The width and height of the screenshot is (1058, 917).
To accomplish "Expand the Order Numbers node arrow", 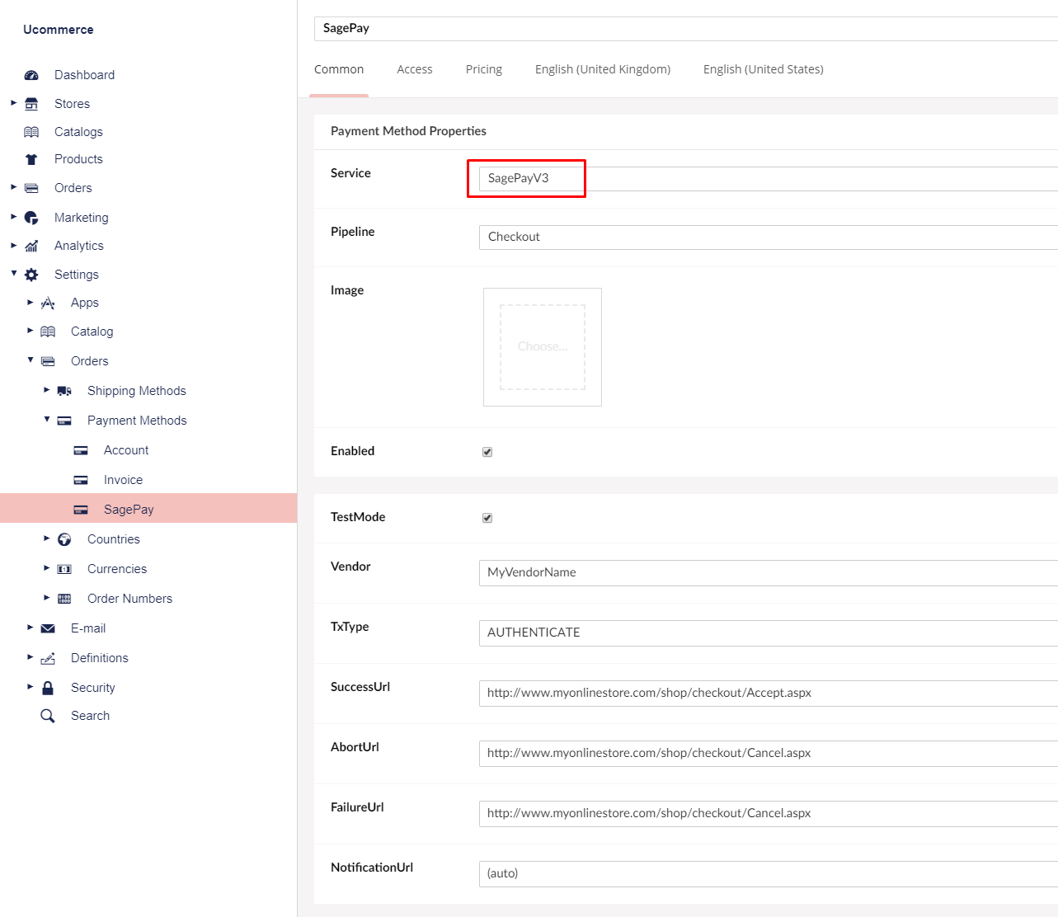I will [46, 598].
